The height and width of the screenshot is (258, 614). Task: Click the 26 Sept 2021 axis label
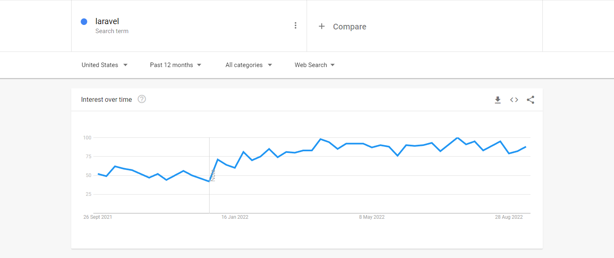(x=97, y=217)
